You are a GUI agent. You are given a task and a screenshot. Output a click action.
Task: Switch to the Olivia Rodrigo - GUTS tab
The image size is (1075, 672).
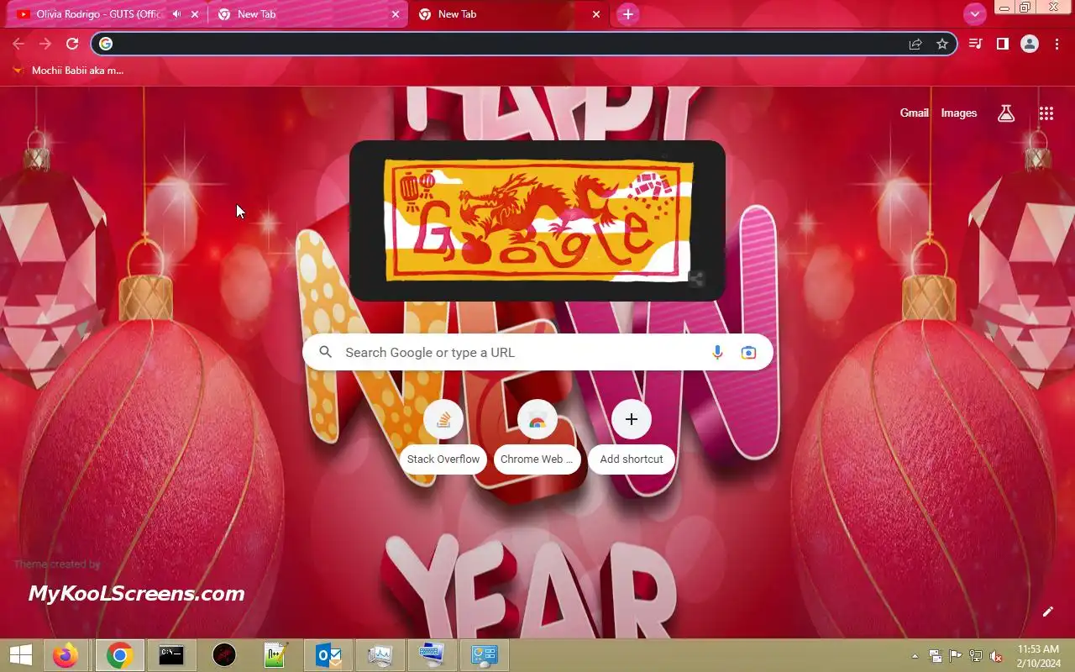pos(99,14)
